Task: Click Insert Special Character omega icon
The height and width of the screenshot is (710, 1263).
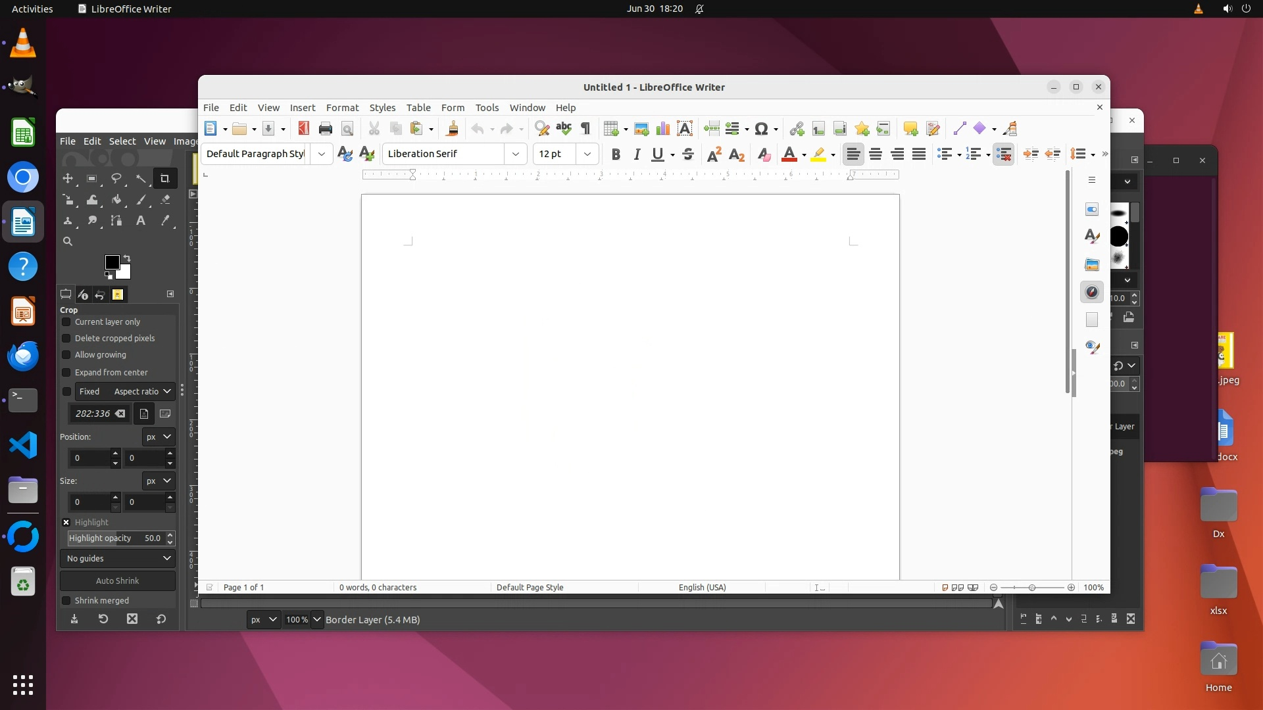Action: (761, 129)
